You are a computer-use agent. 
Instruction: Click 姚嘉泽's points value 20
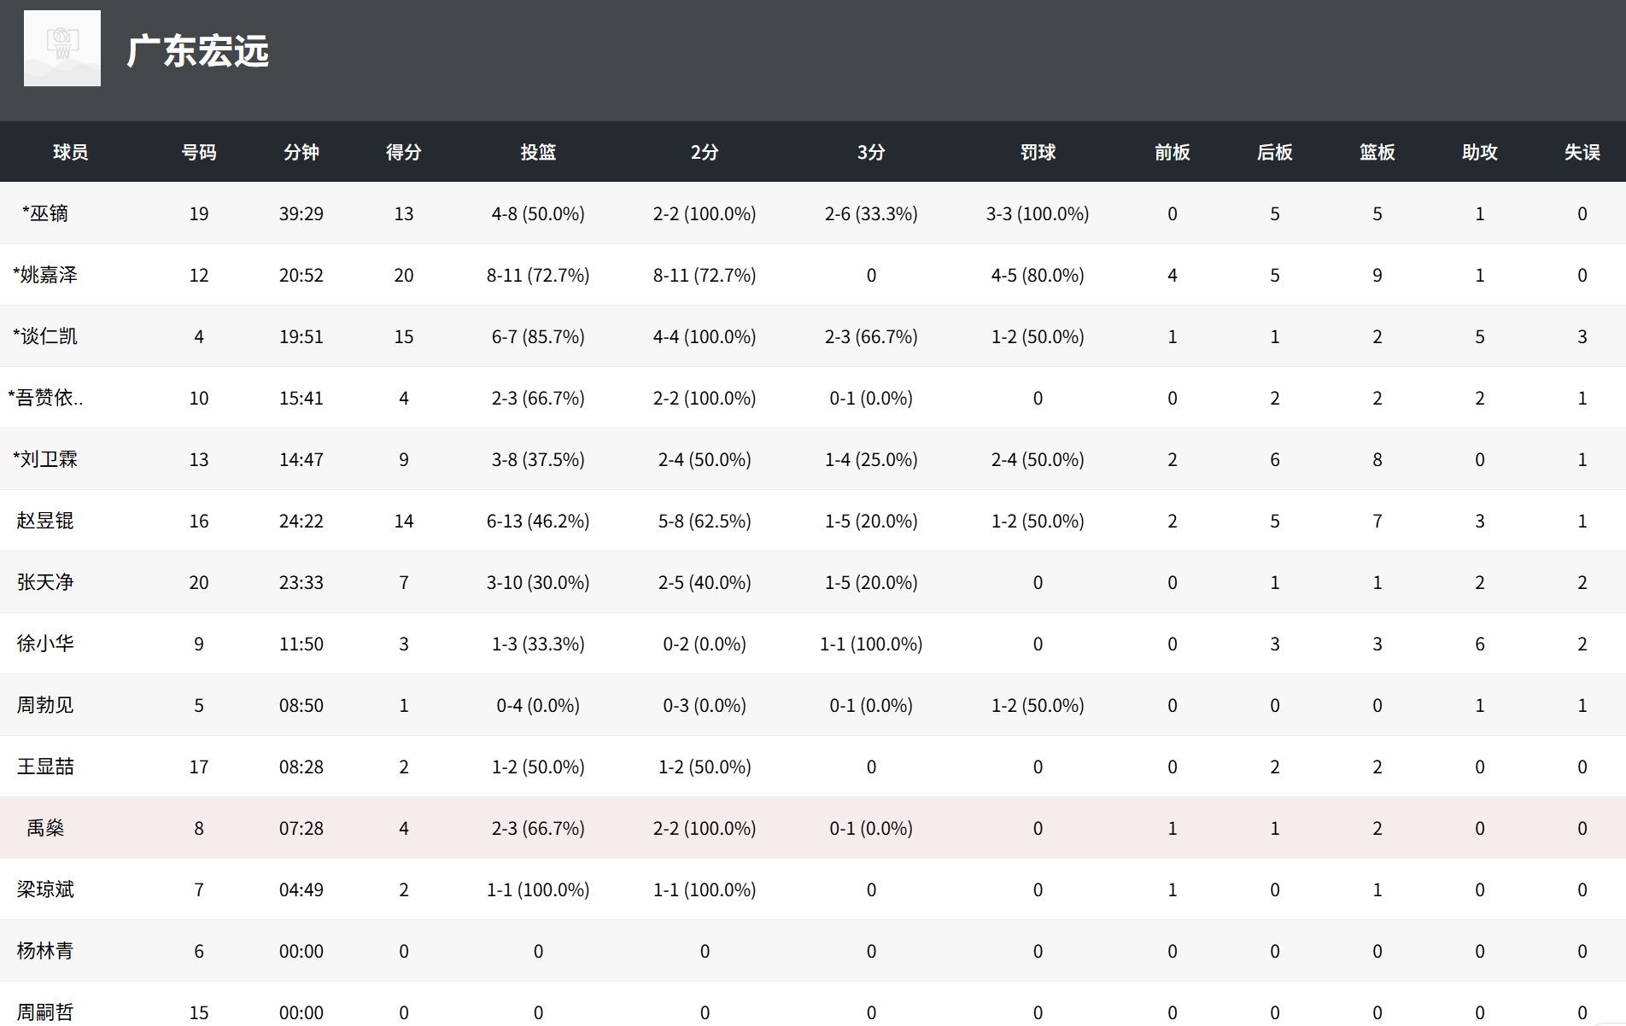click(404, 275)
